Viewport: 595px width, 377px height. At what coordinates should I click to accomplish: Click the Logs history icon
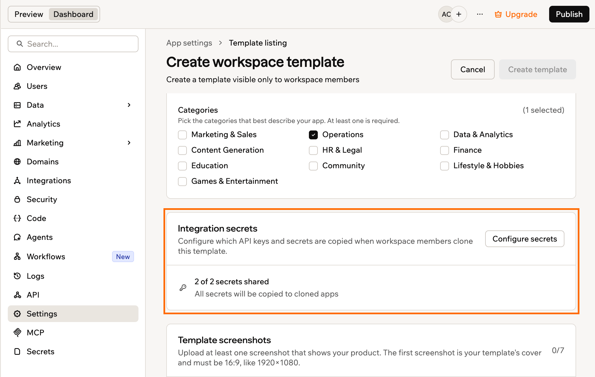17,276
